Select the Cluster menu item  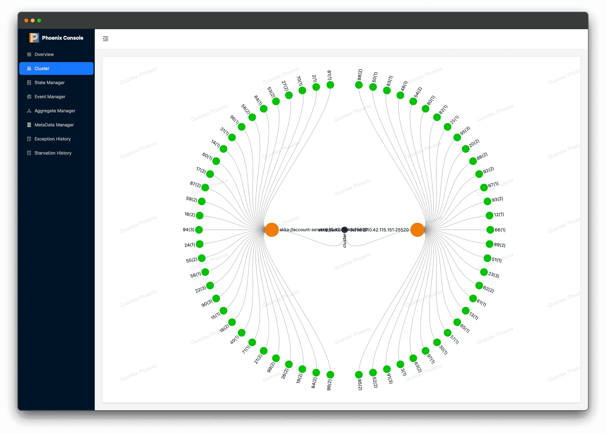[56, 68]
